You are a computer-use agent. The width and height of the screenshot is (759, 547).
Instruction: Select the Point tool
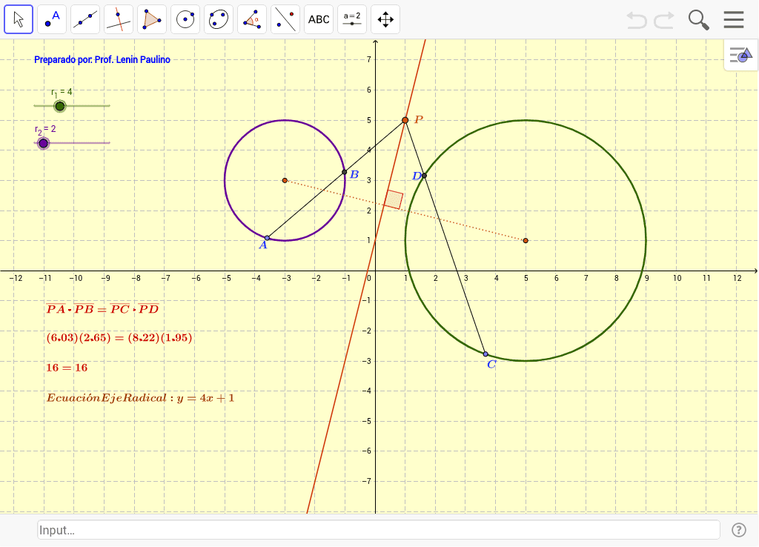(52, 19)
